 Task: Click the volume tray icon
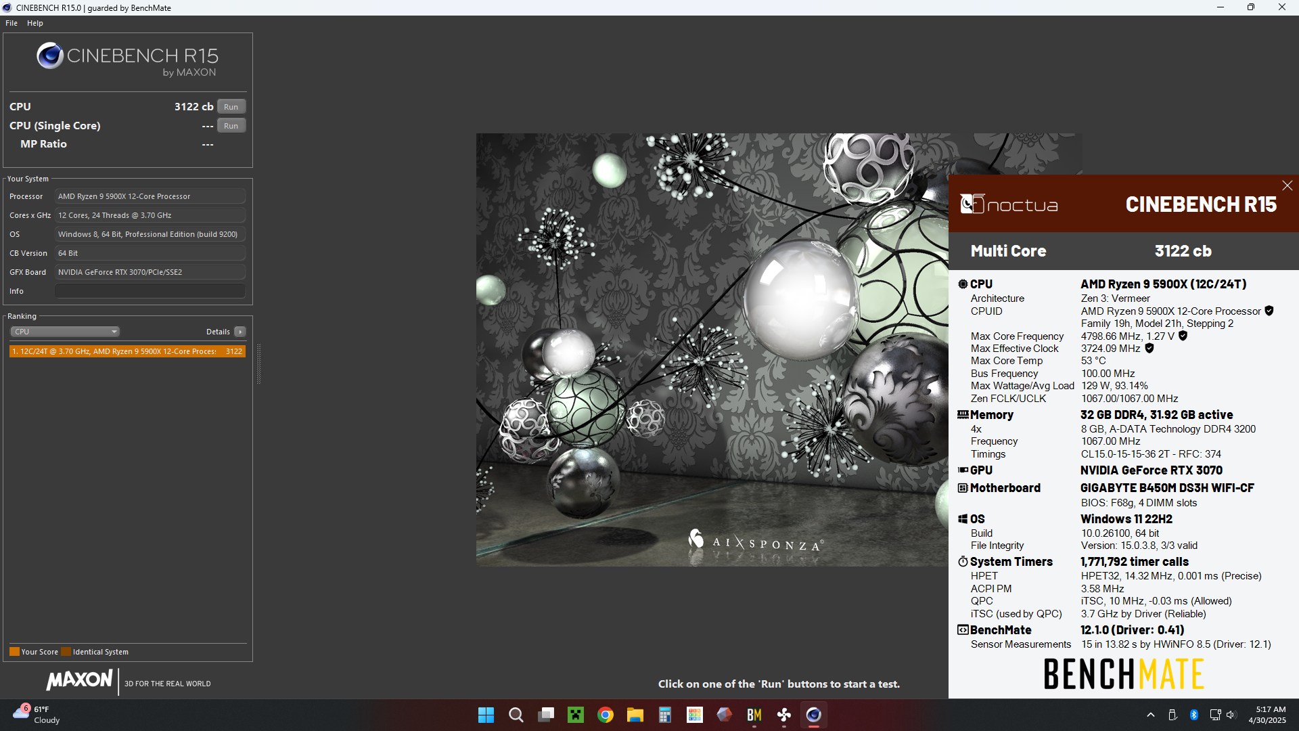(1231, 715)
